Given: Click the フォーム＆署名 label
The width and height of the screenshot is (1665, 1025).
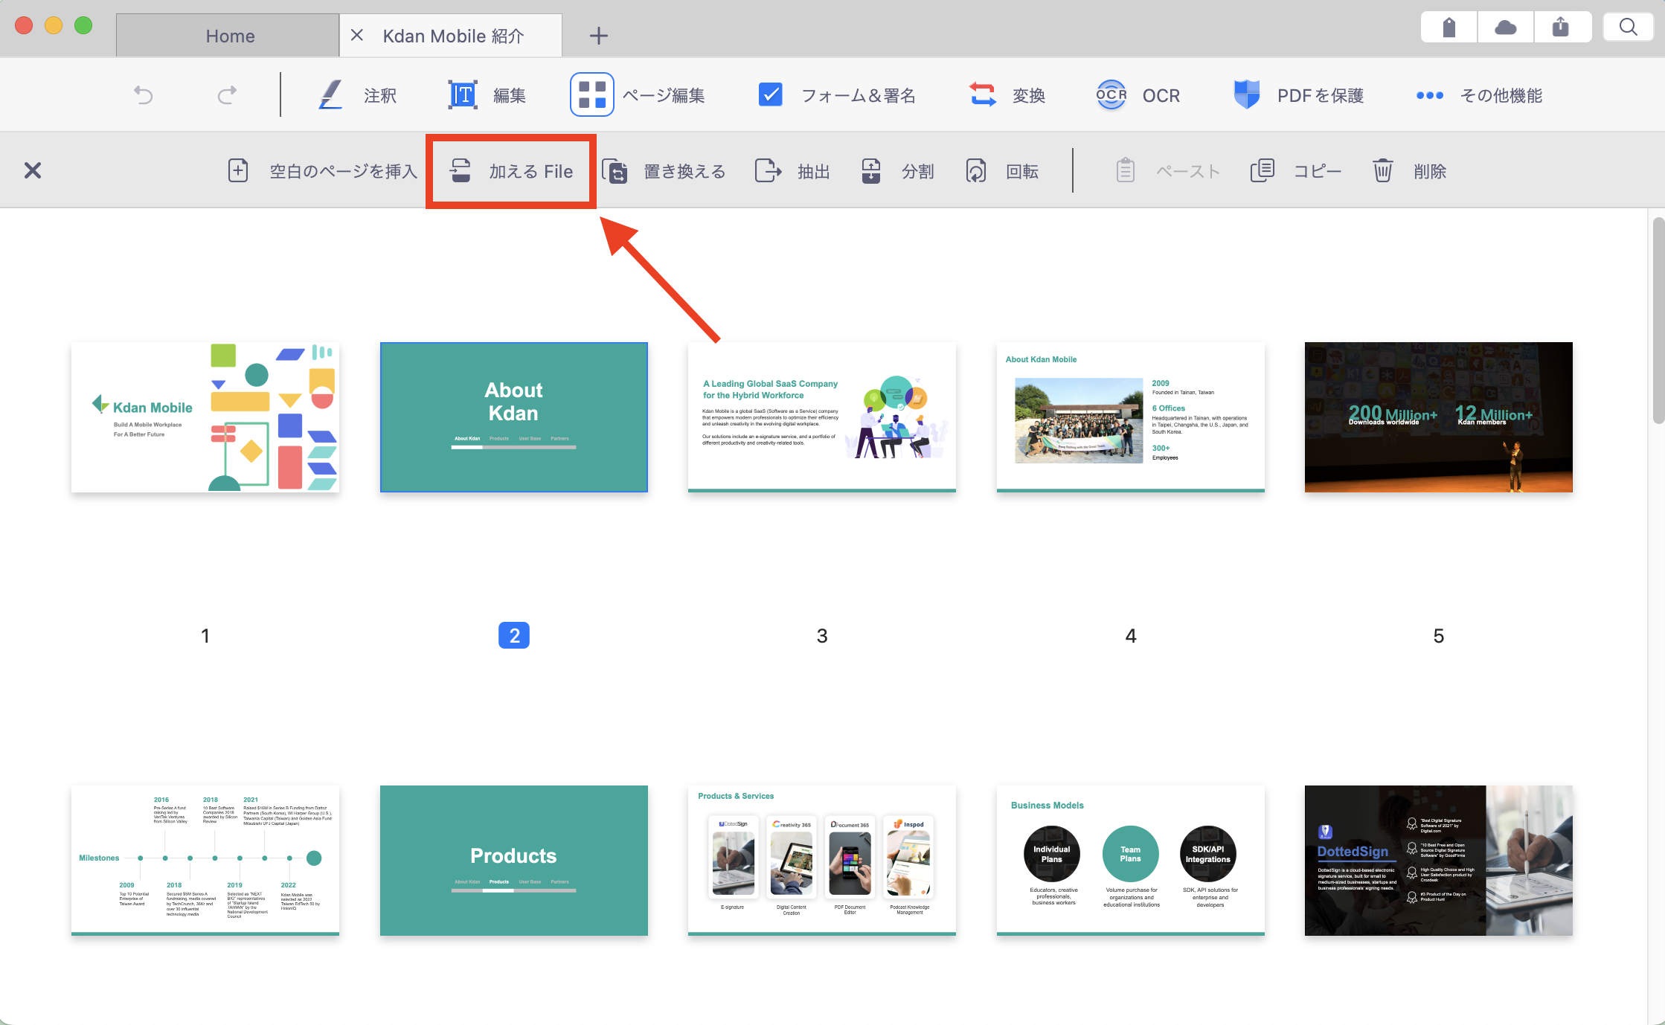Looking at the screenshot, I should click(x=859, y=95).
